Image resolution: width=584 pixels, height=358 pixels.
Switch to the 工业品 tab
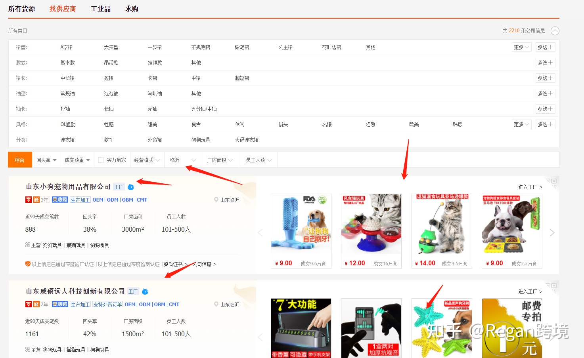[x=100, y=8]
